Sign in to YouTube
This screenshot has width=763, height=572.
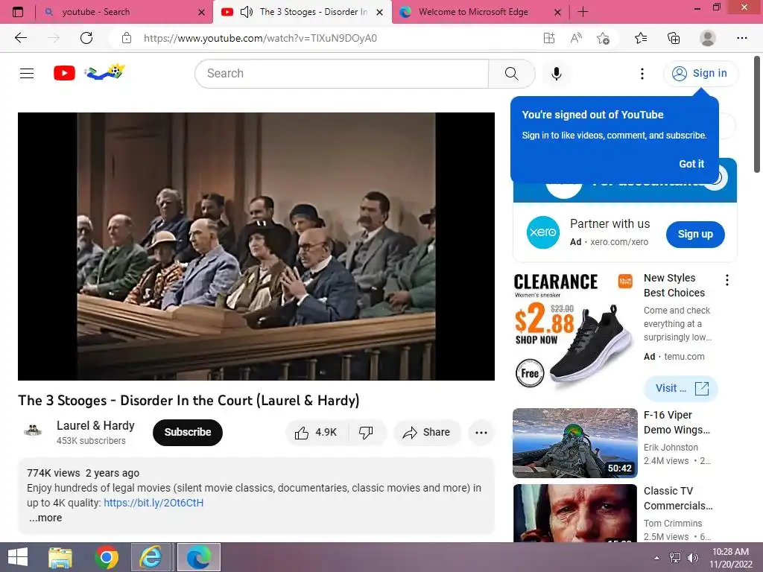[700, 74]
